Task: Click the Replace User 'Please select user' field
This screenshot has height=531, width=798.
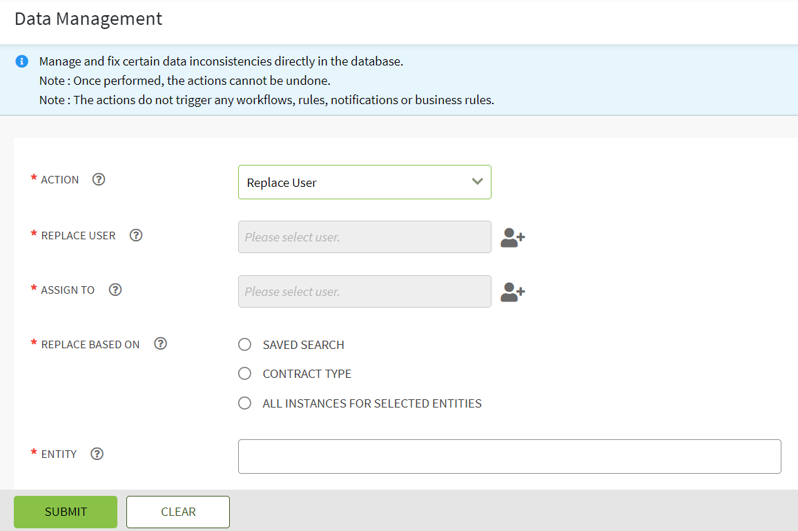Action: click(364, 237)
